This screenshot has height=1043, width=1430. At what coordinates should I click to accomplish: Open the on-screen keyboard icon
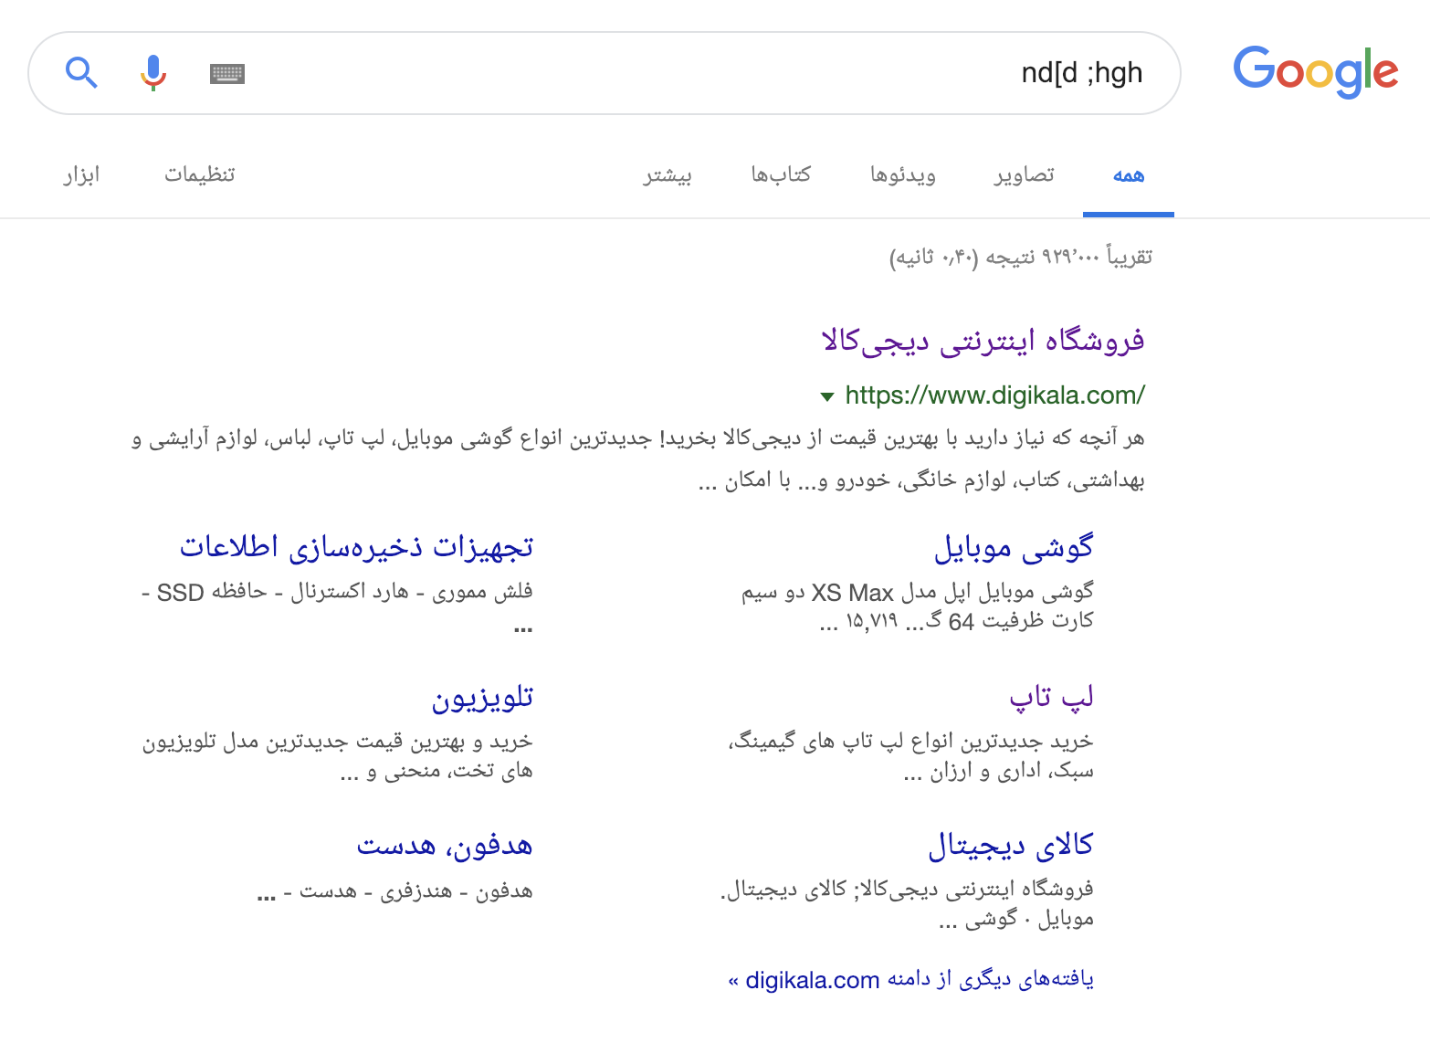pos(227,73)
